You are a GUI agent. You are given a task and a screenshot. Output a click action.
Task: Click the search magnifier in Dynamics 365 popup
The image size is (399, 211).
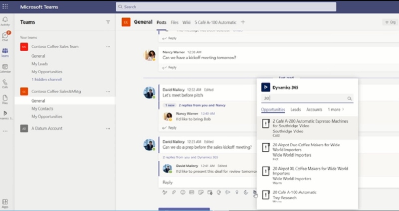(350, 99)
